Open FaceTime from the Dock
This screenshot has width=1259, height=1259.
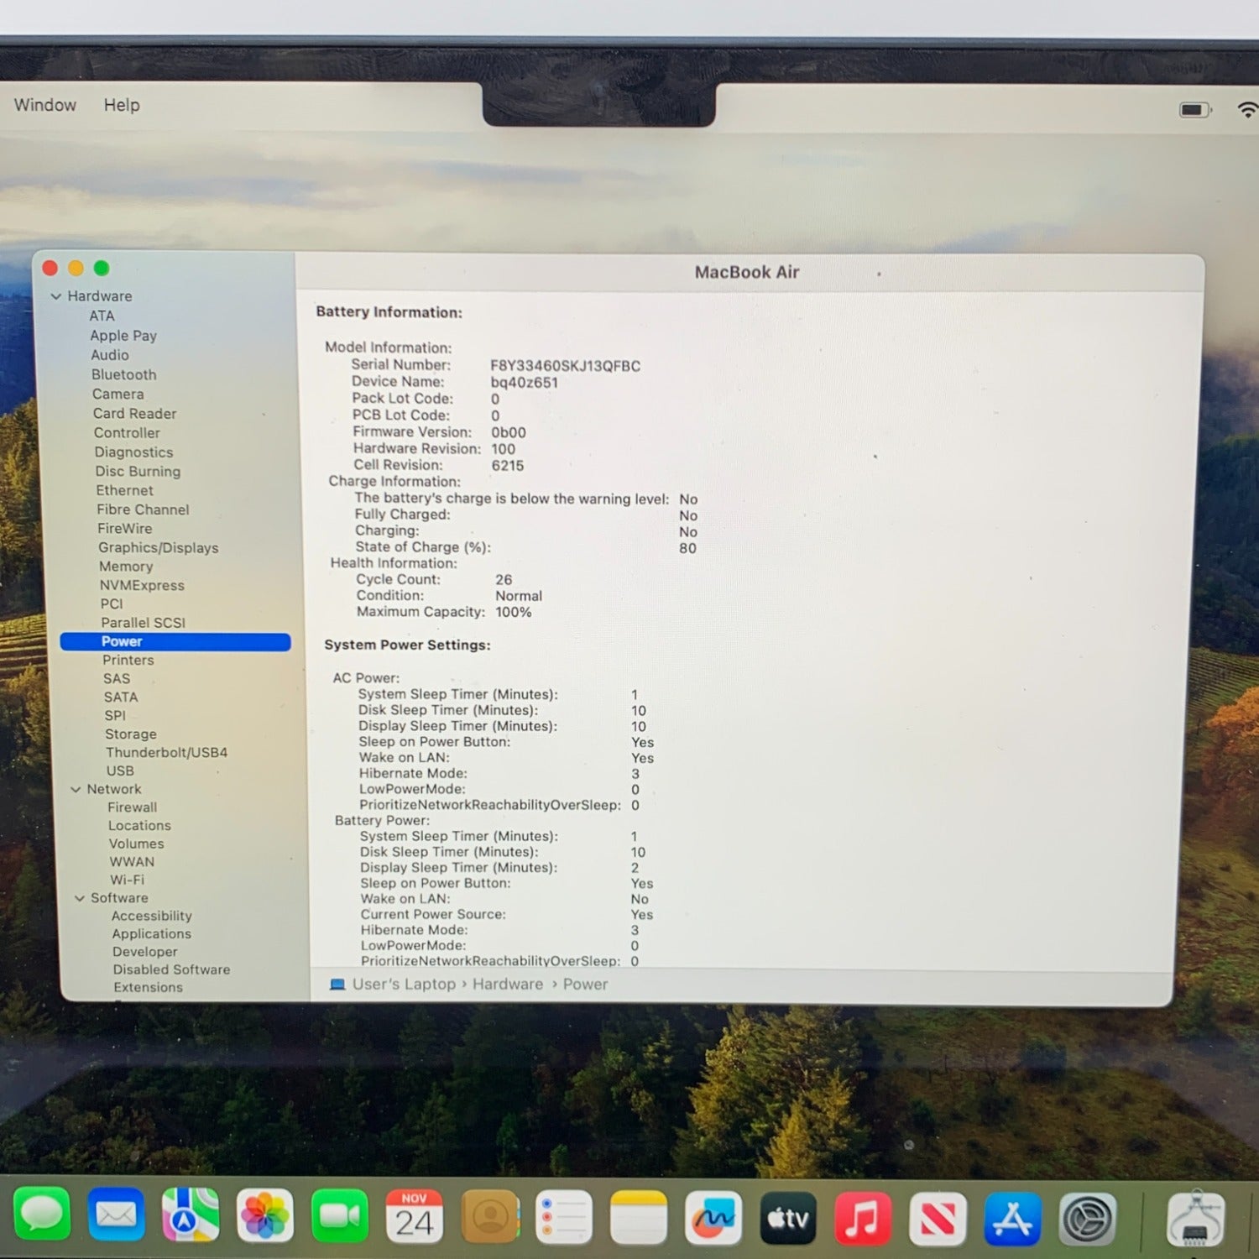[x=339, y=1216]
